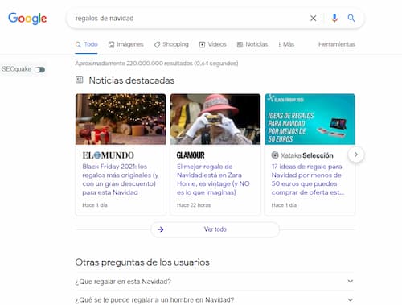Open the Noticias tab
Viewport: 402px width, 305px height.
[x=252, y=44]
